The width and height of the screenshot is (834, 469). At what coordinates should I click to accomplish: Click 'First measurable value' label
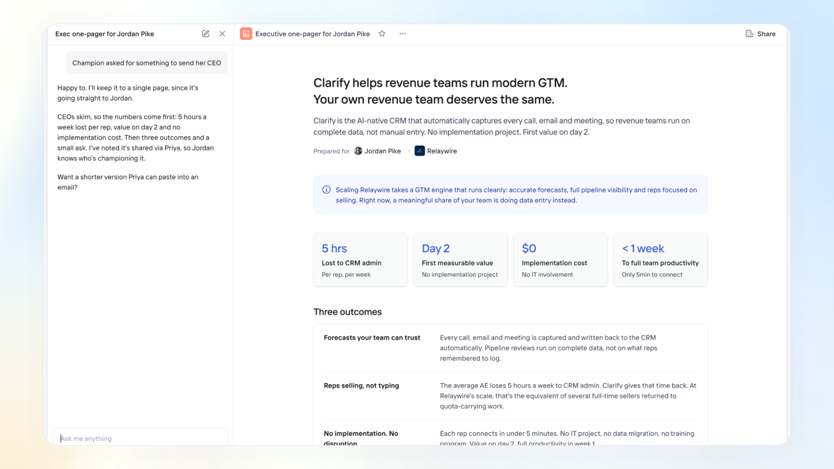457,263
